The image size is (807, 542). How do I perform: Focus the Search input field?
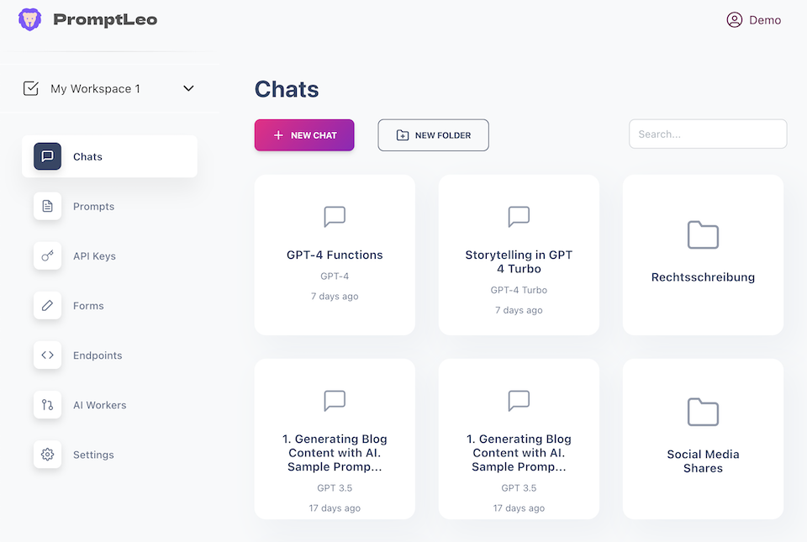708,134
